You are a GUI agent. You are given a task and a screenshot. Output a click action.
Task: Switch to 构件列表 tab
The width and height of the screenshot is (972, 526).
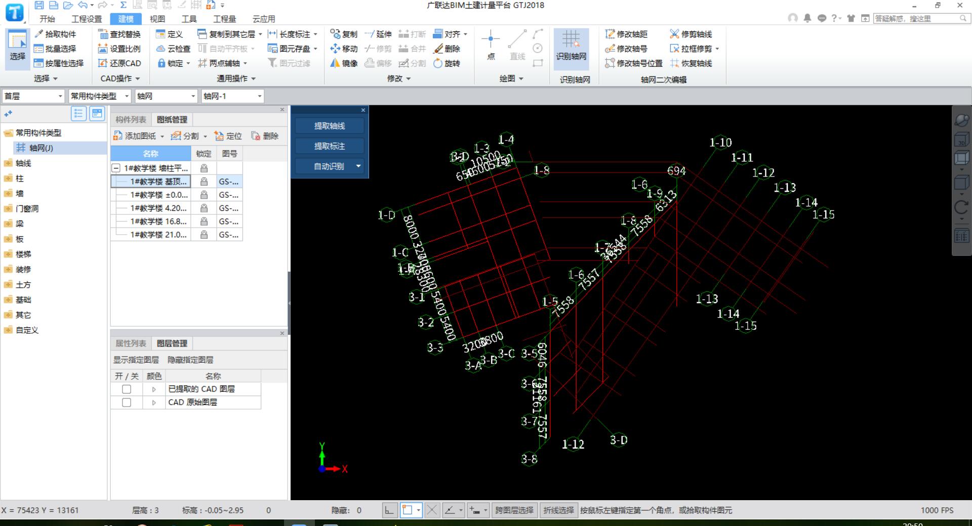(131, 119)
